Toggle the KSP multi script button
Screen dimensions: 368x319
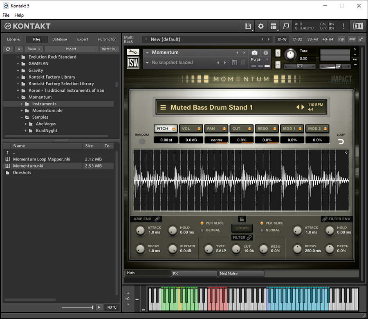coord(341,39)
